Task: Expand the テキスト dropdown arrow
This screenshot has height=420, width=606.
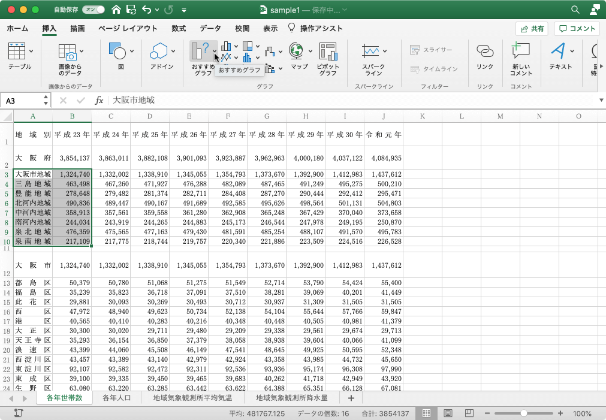Action: click(x=572, y=51)
